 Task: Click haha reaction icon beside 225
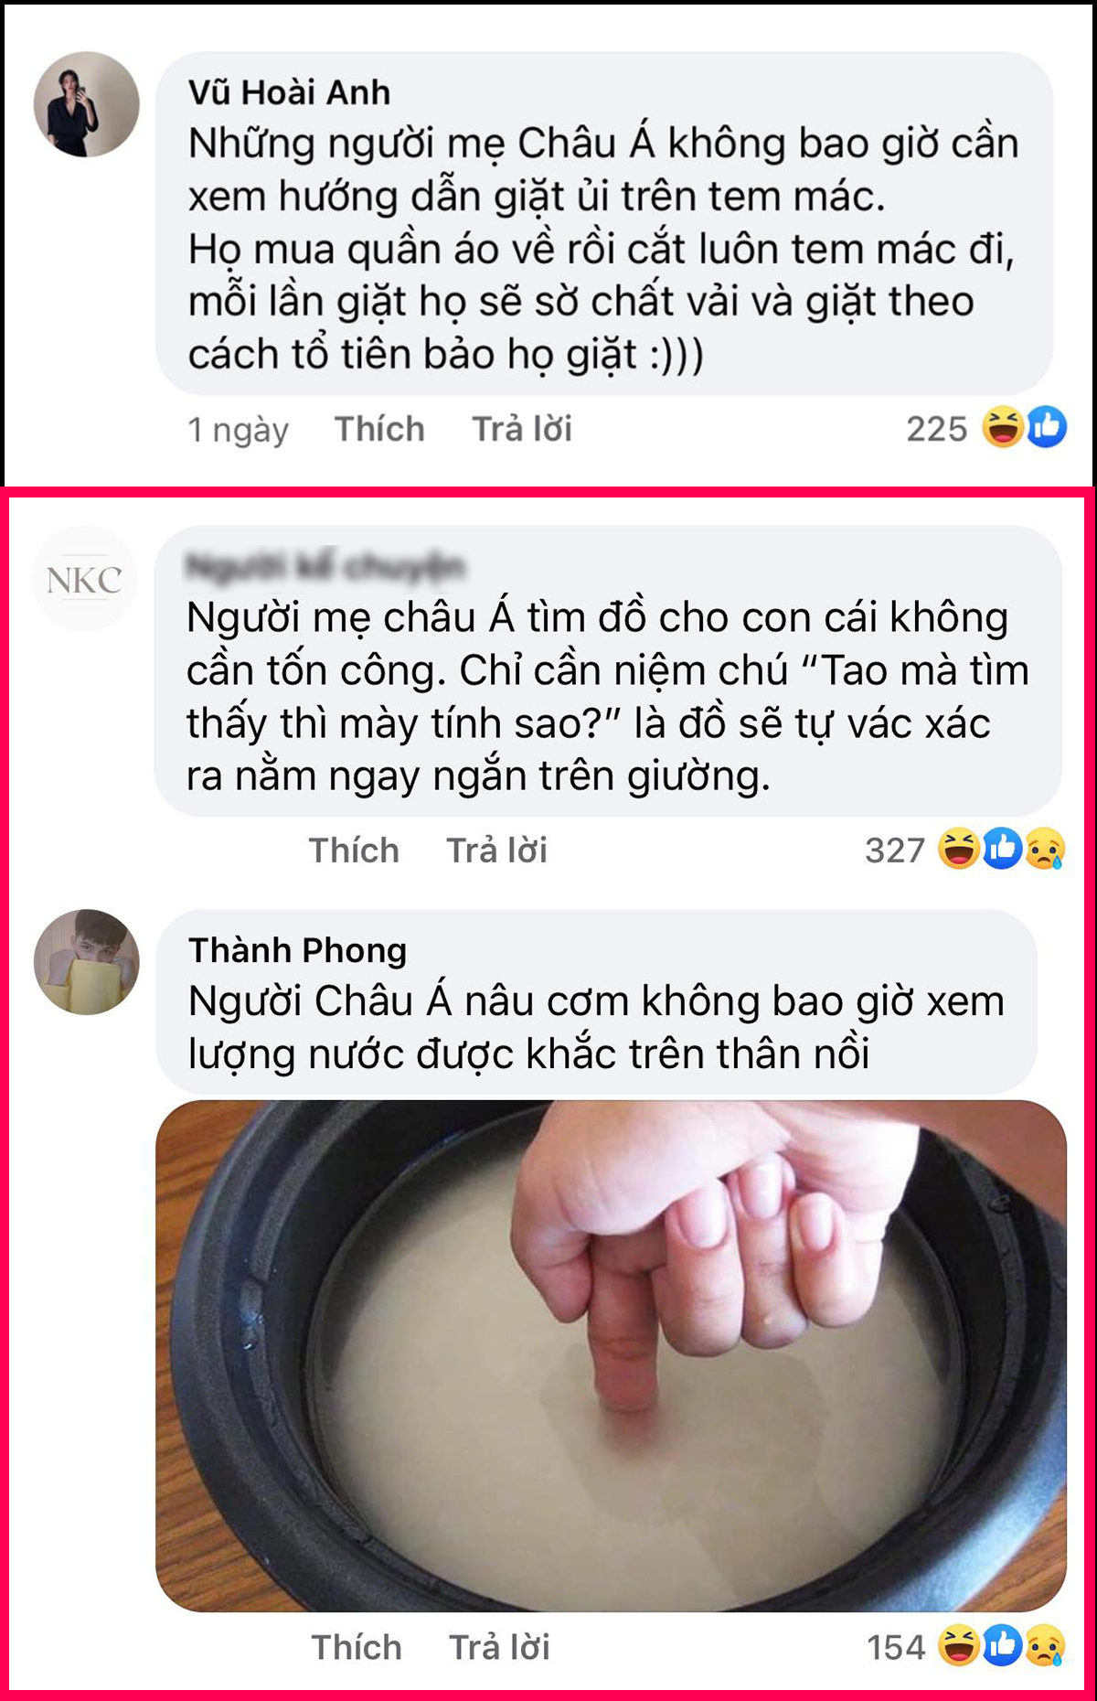pyautogui.click(x=1003, y=427)
